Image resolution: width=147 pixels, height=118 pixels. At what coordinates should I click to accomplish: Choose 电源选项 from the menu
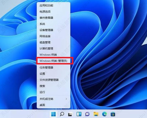(53, 12)
